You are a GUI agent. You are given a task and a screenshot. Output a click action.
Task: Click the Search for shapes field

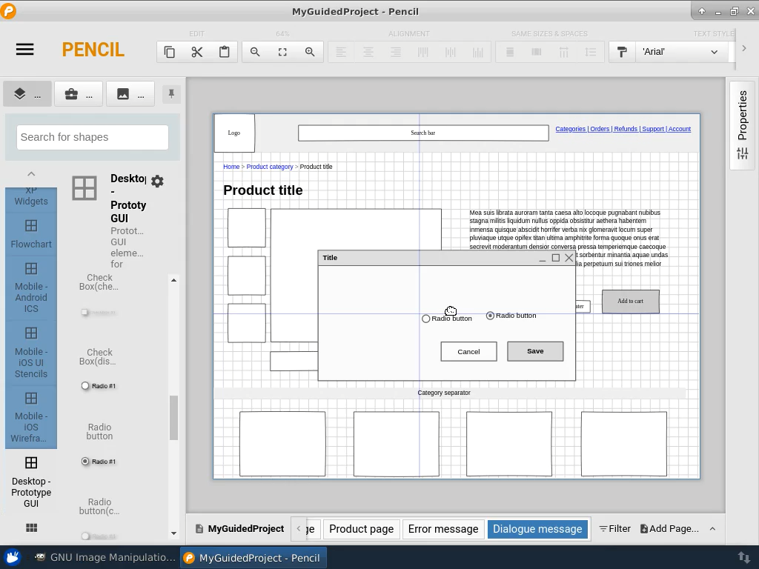(x=93, y=137)
